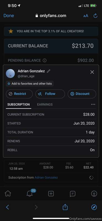
Task: Open the profile avatar icon in navigation
Action: (94, 194)
